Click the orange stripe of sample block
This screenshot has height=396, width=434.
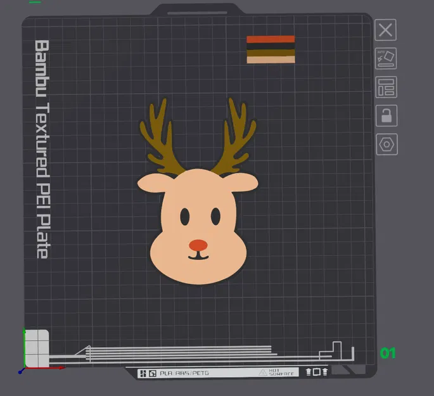(x=271, y=39)
